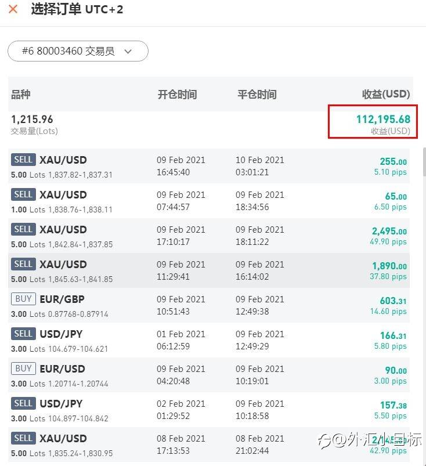Screen dimensions: 426x466
Task: Click the total volume 1,215.96 lots
Action: [32, 120]
